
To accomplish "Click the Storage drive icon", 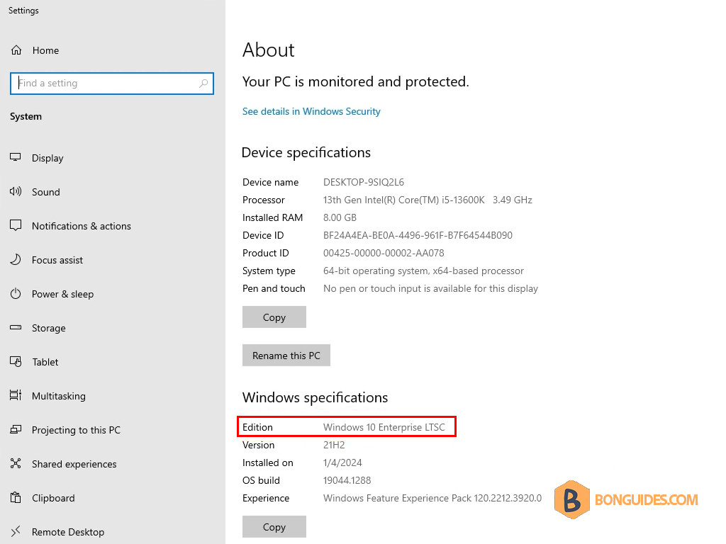I will tap(16, 327).
